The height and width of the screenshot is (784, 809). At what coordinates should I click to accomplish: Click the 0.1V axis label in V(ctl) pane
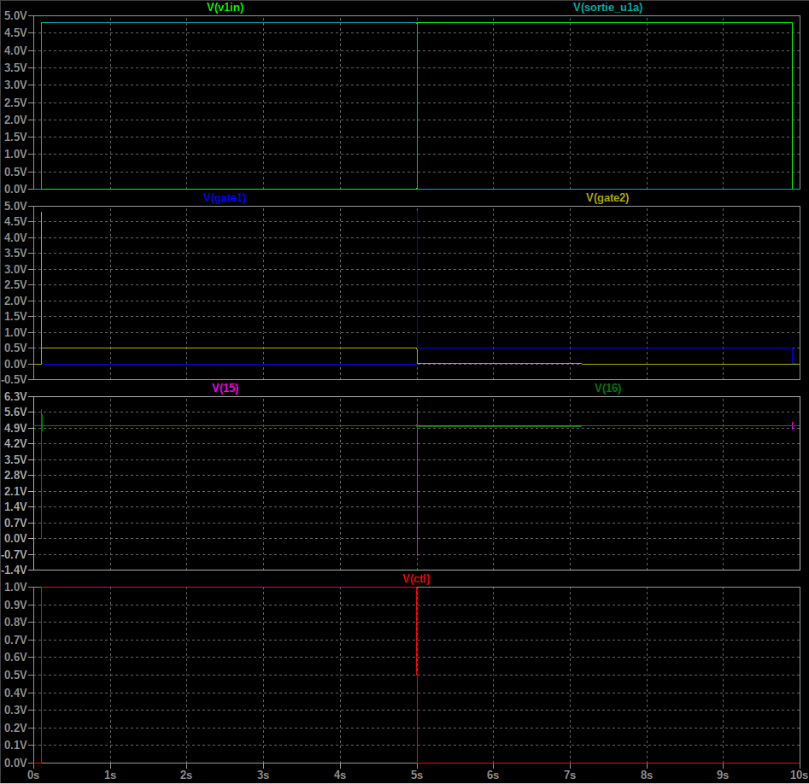[x=15, y=745]
